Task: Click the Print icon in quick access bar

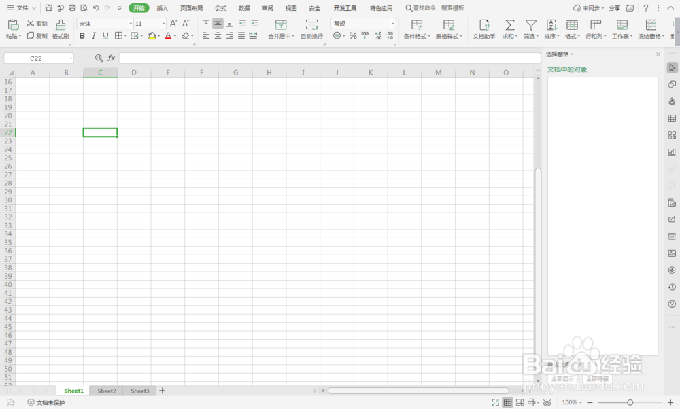Action: click(x=72, y=7)
